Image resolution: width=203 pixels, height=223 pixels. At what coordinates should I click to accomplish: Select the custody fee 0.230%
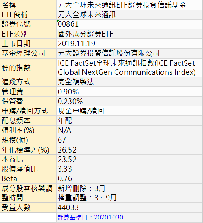[x=70, y=102]
